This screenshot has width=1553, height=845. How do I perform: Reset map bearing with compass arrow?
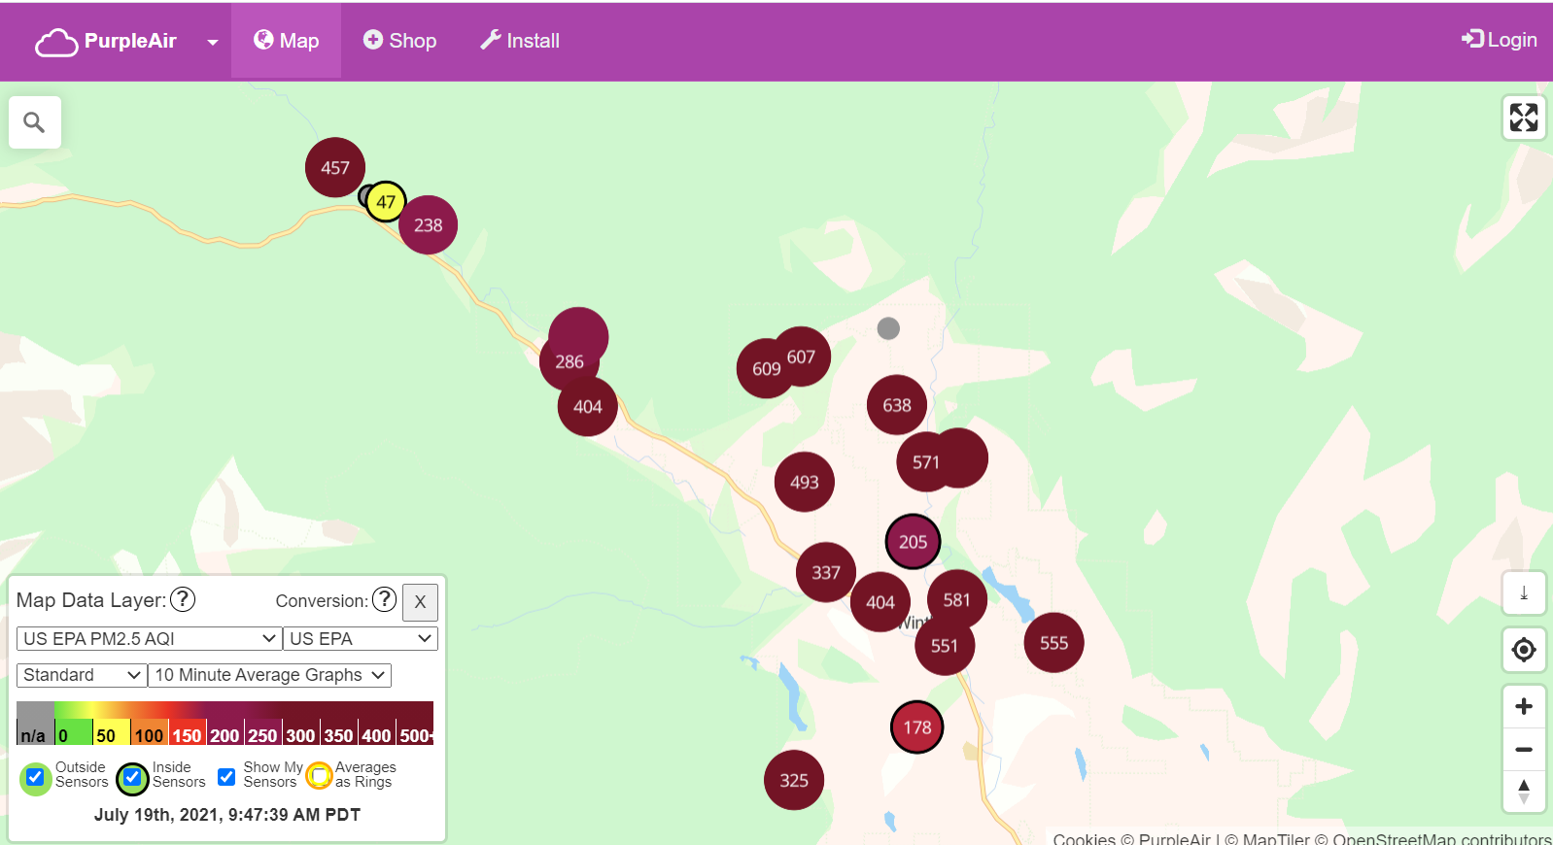pyautogui.click(x=1523, y=791)
